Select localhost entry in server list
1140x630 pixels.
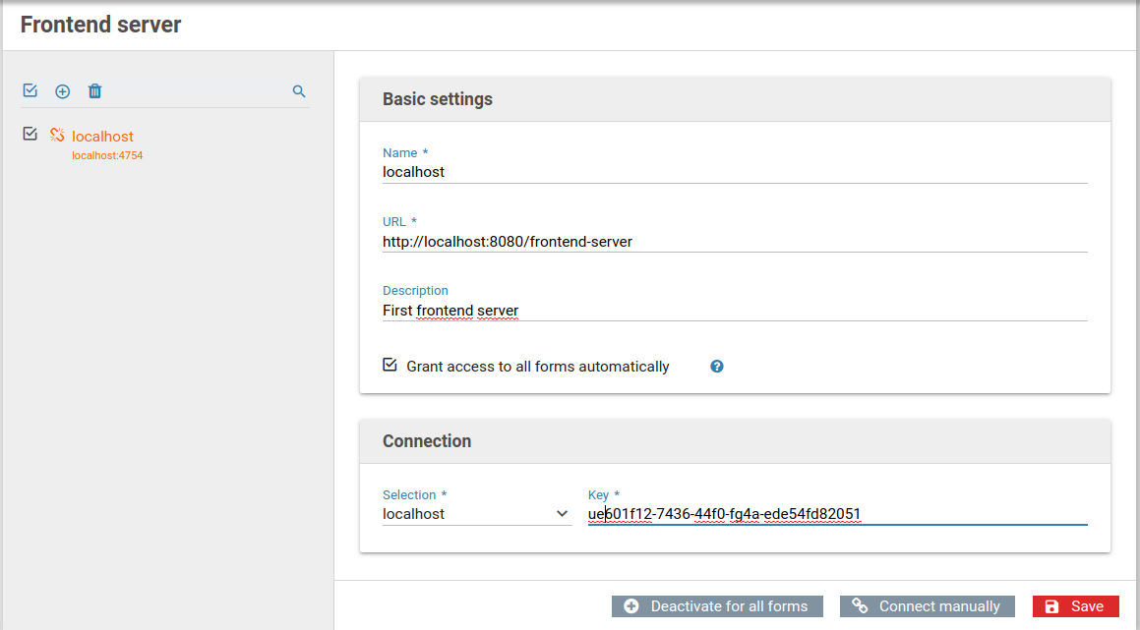102,137
